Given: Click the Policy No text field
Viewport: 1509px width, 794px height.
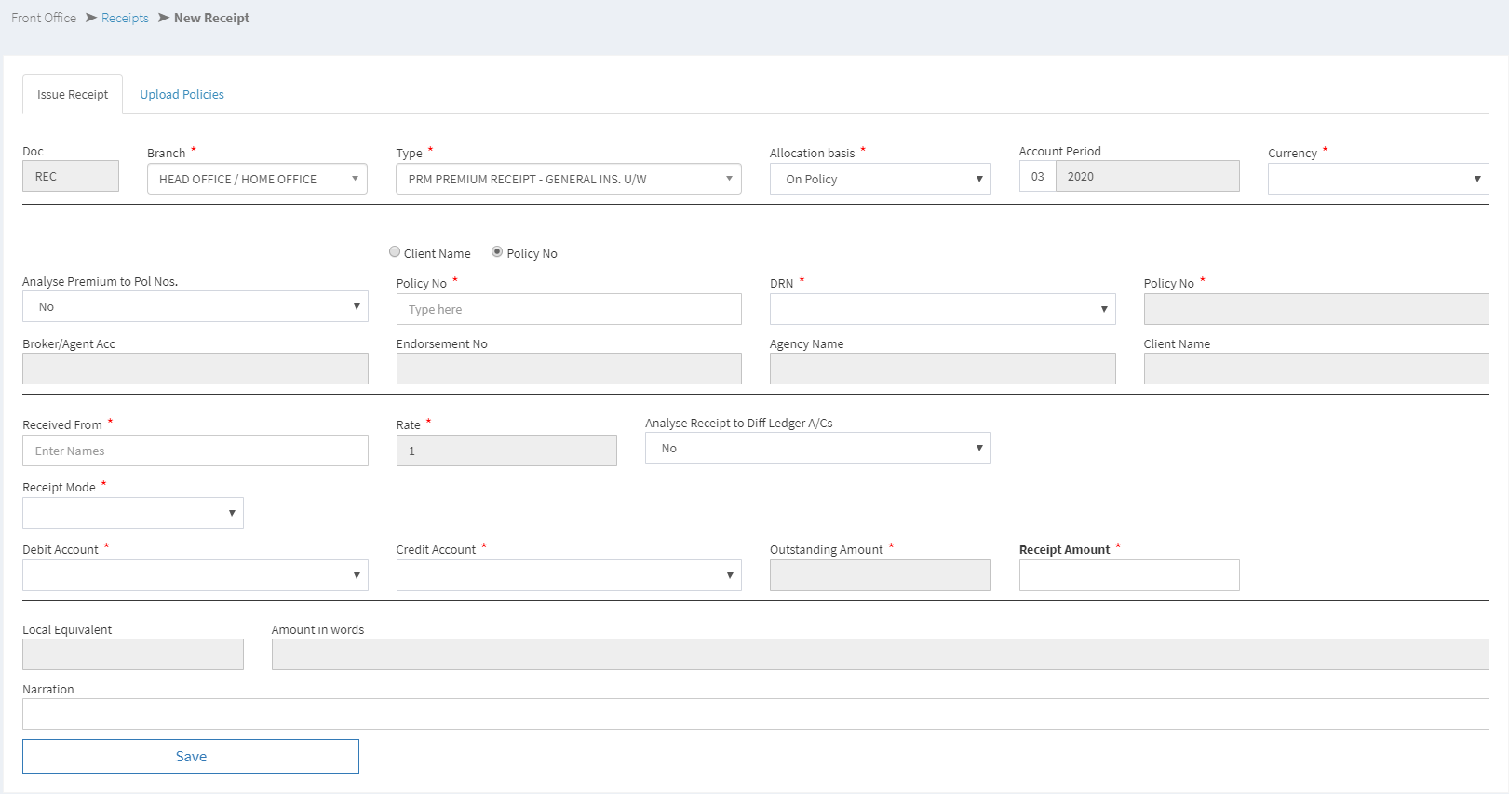Looking at the screenshot, I should tap(568, 309).
